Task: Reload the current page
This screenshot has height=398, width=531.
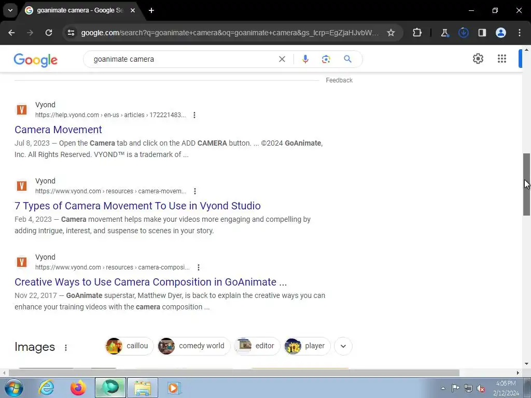Action: (x=49, y=33)
